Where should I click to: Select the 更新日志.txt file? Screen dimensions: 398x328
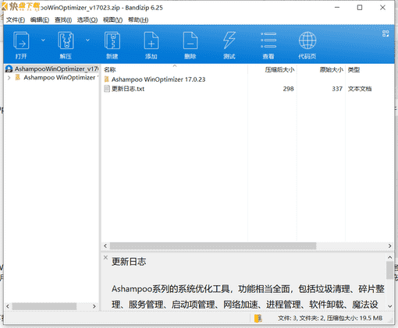(x=128, y=89)
